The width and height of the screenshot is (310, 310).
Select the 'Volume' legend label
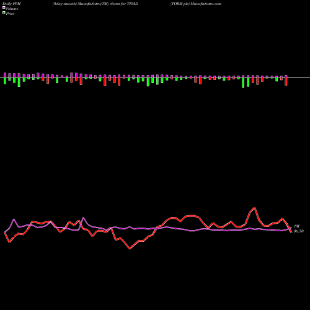click(12, 9)
